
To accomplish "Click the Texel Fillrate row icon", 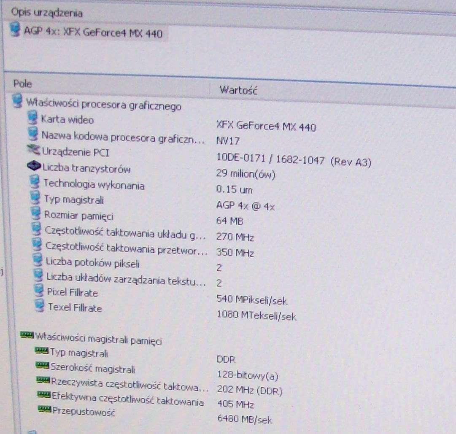I will tap(40, 305).
